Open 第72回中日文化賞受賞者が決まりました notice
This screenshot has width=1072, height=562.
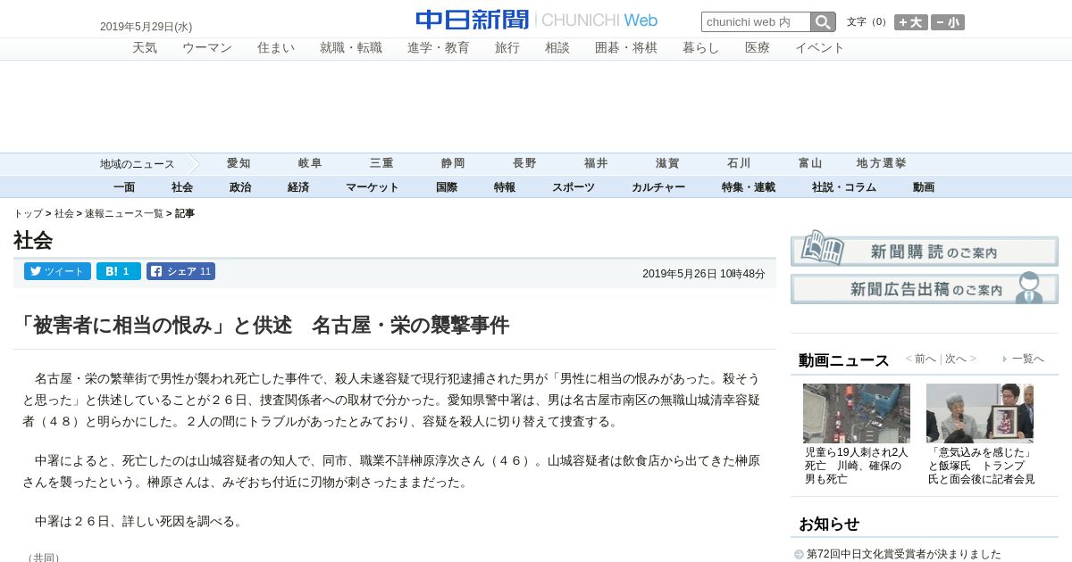[903, 554]
